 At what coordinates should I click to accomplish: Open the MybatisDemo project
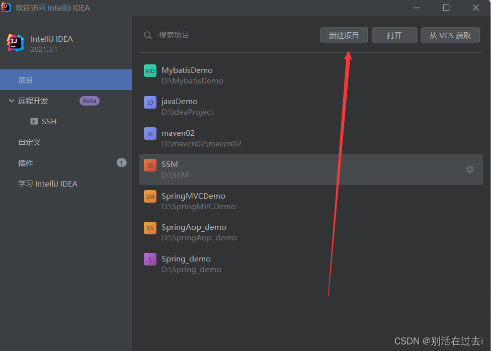tap(187, 70)
